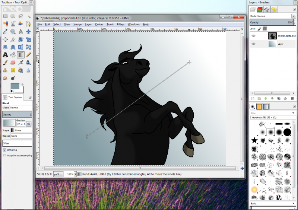Screen dimensions: 298x210
Task: Open the Colors menu
Action: click(99, 24)
